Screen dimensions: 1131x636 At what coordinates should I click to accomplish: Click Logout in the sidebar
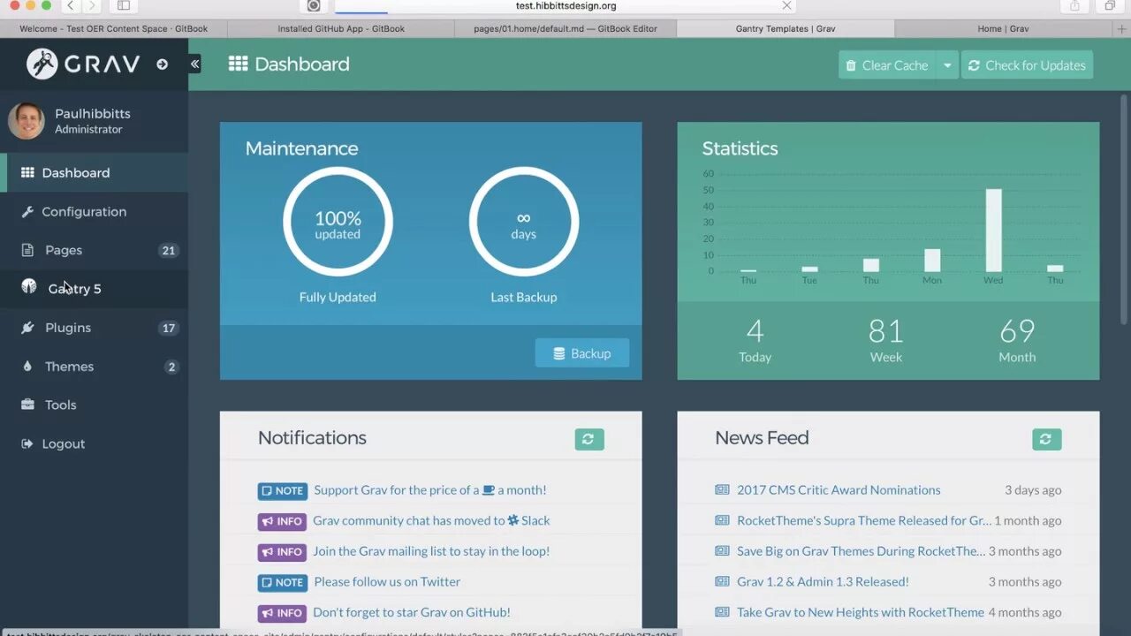[x=94, y=443]
